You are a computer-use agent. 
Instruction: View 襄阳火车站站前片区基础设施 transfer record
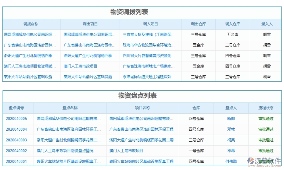30,76
